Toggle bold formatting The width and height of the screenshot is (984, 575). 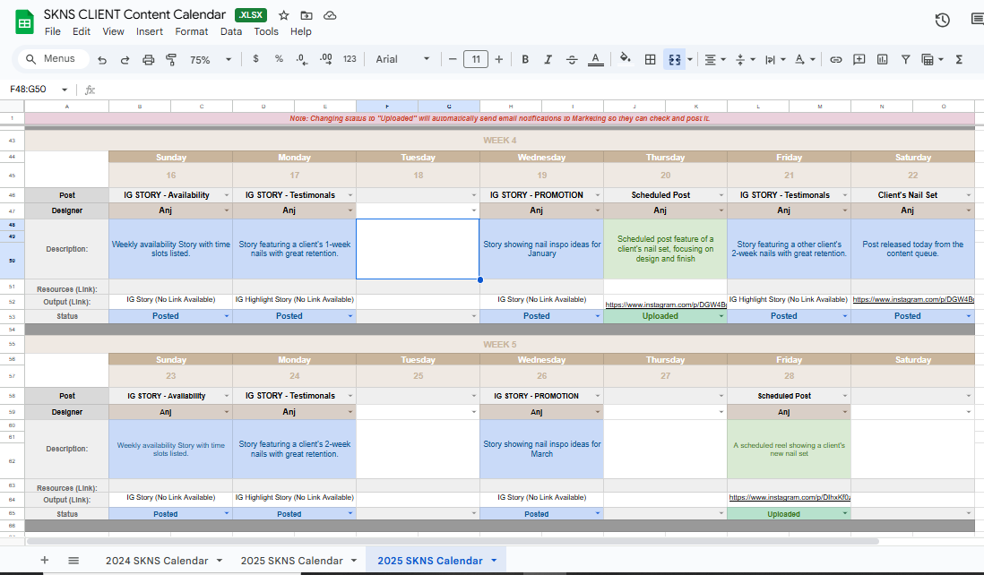coord(525,60)
